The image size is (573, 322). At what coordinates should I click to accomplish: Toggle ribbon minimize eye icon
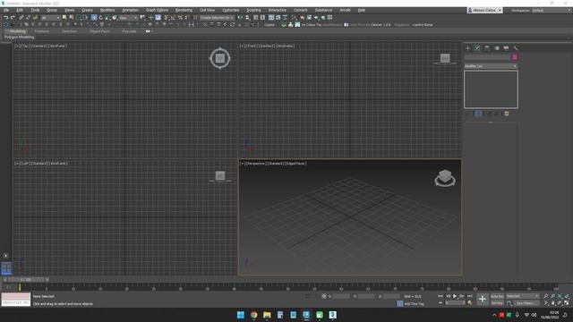pyautogui.click(x=148, y=31)
